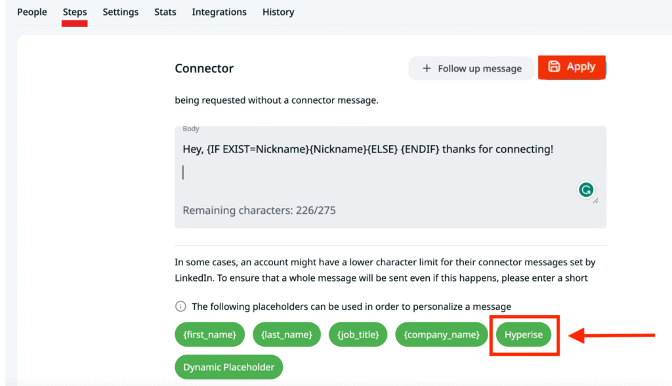Grab the Body textarea resize handle
The image size is (672, 386).
pyautogui.click(x=596, y=200)
